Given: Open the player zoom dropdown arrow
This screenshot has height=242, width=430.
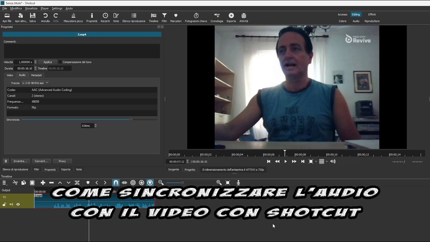Looking at the screenshot, I should click(x=316, y=161).
